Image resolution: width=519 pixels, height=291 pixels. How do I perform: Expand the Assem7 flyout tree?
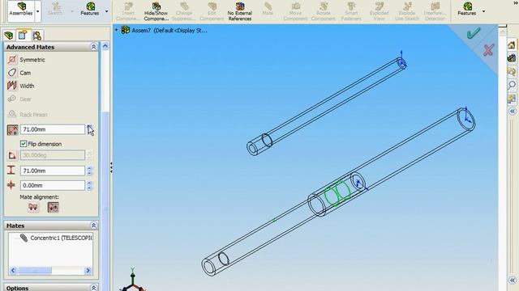[x=116, y=30]
